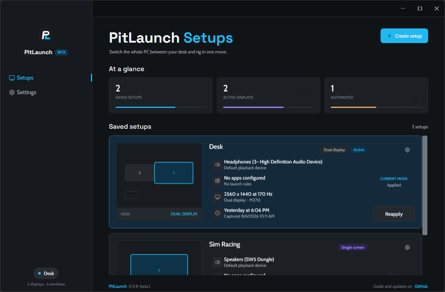The height and width of the screenshot is (292, 445).
Task: Click the Automated stat card
Action: pos(376,95)
